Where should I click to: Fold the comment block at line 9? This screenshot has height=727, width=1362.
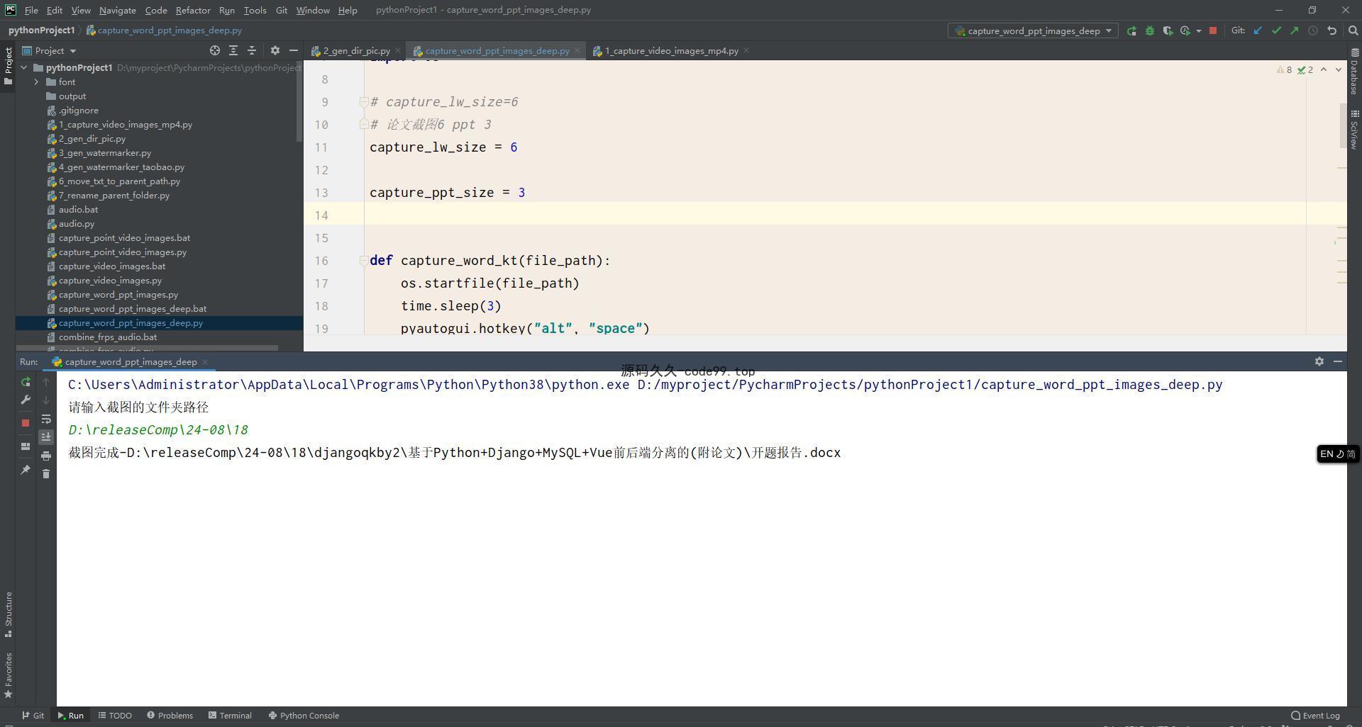click(363, 102)
